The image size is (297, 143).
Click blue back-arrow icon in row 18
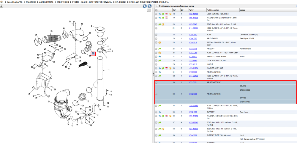point(159,14)
